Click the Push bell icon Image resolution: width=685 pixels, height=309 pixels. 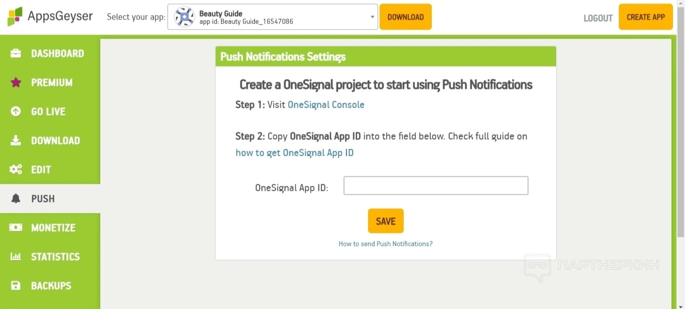(16, 199)
